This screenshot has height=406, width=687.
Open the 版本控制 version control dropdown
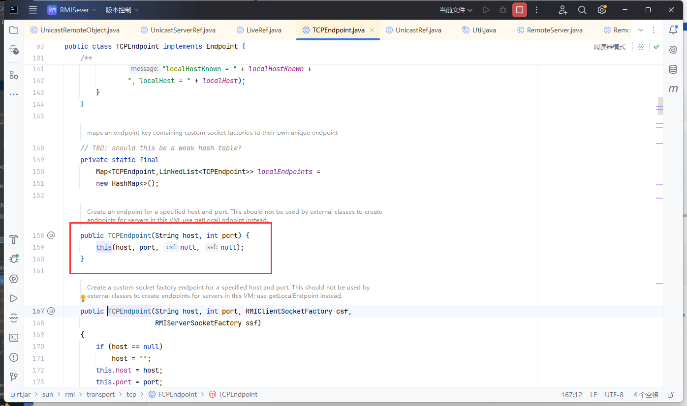pos(122,10)
